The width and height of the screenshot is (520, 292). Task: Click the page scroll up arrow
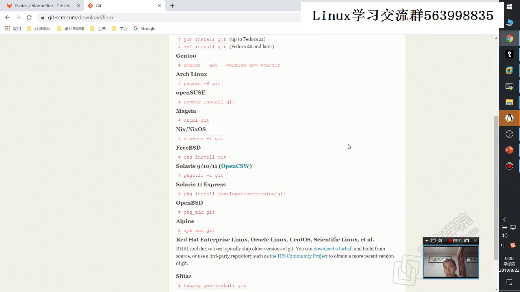tap(496, 38)
